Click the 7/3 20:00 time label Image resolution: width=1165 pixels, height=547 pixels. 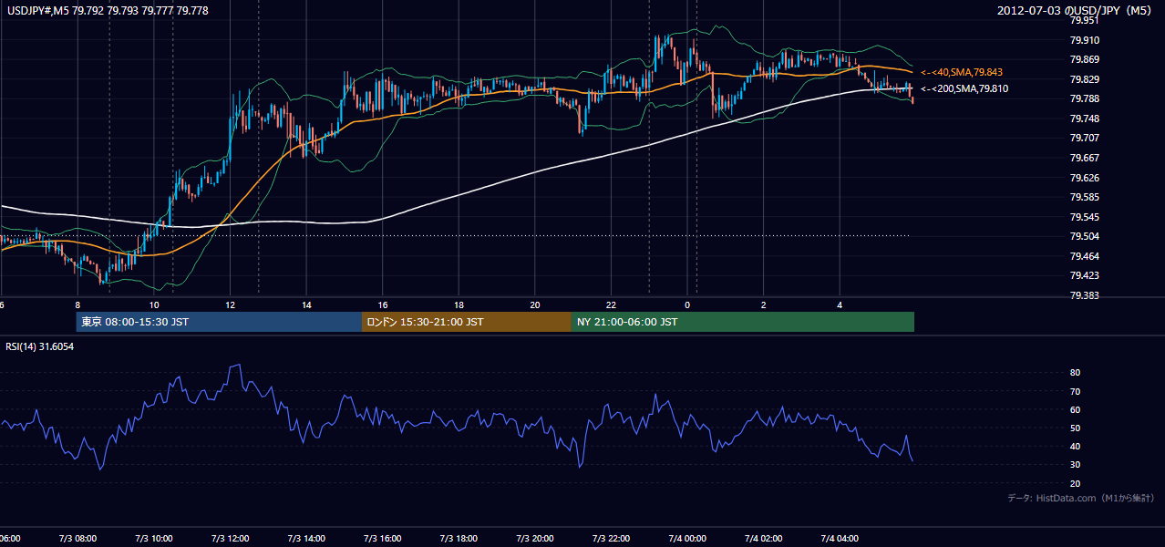[535, 539]
